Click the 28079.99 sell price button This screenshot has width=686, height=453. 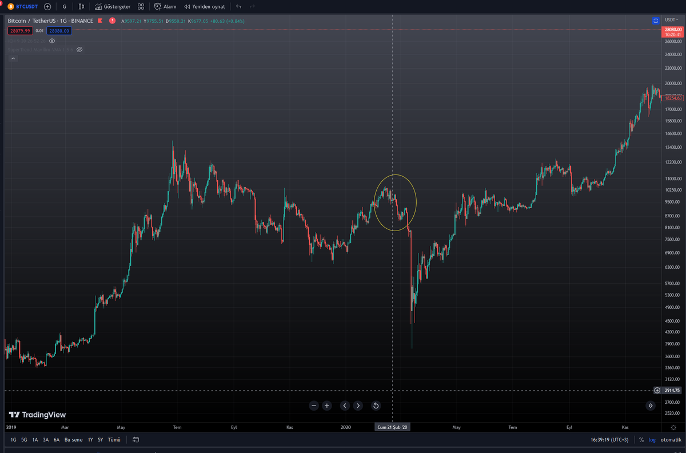pyautogui.click(x=19, y=31)
